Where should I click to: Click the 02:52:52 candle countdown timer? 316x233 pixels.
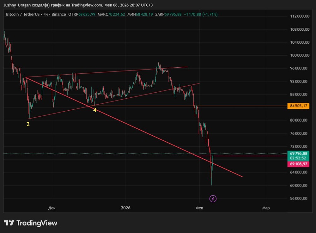click(x=298, y=158)
